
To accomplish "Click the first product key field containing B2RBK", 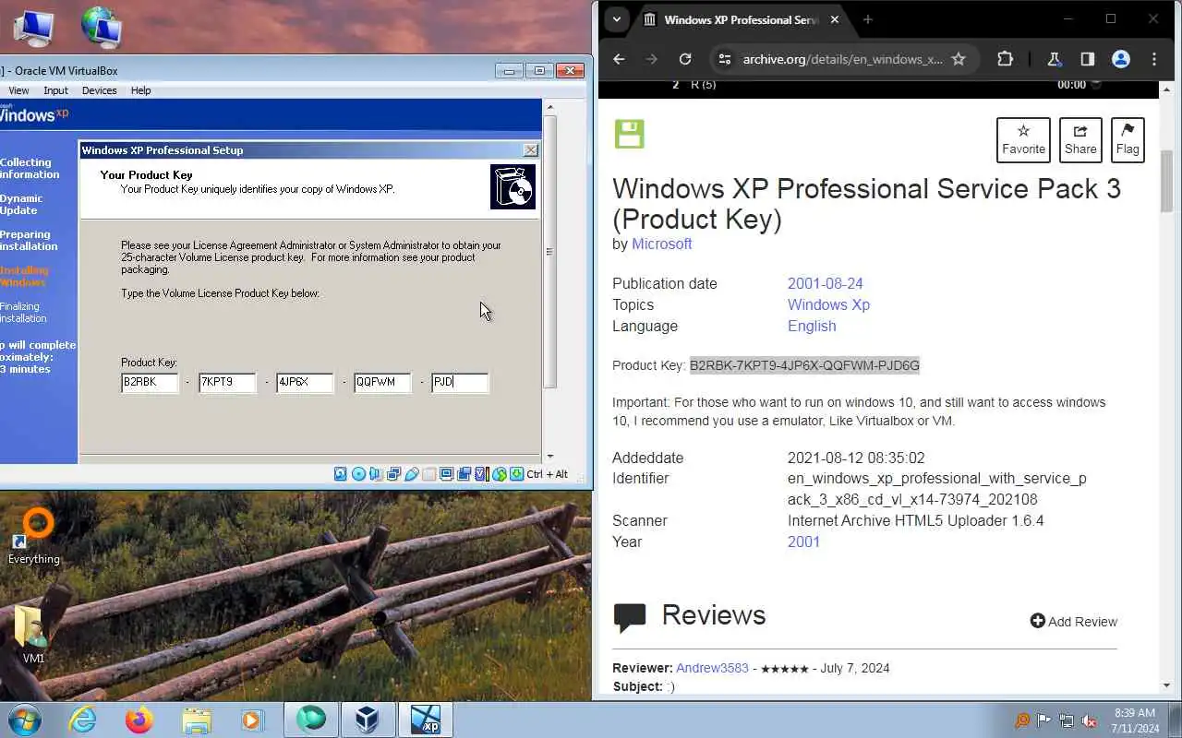I will click(150, 382).
